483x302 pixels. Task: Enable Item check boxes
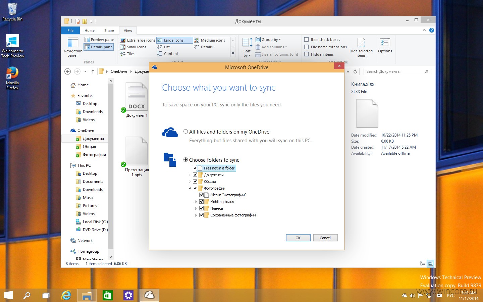coord(306,40)
